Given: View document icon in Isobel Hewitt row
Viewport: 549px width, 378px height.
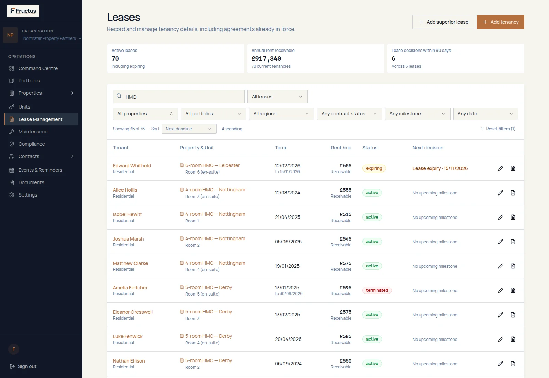Looking at the screenshot, I should (513, 217).
